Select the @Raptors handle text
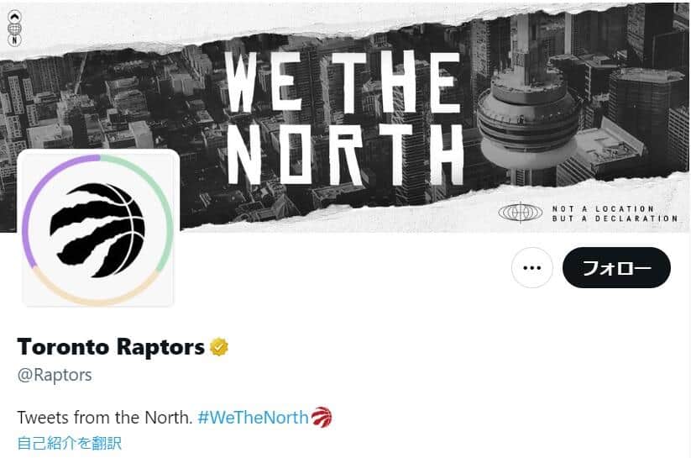 tap(55, 375)
